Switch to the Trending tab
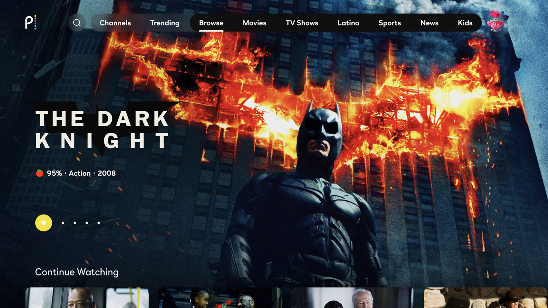The height and width of the screenshot is (308, 548). pos(165,23)
